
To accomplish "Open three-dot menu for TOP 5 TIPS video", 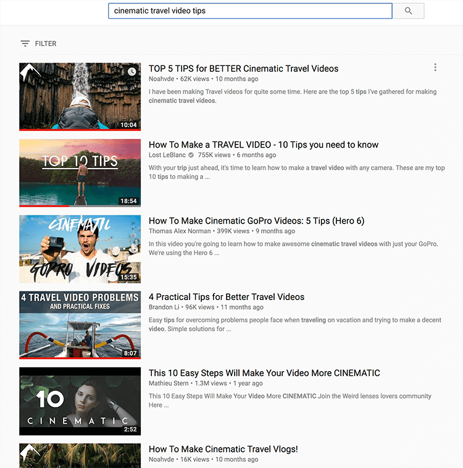I will click(x=435, y=67).
